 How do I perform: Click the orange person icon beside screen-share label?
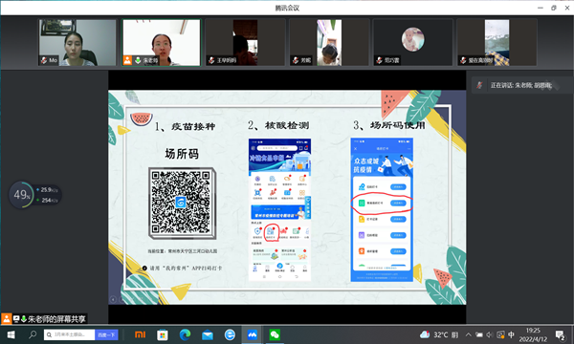pos(7,319)
